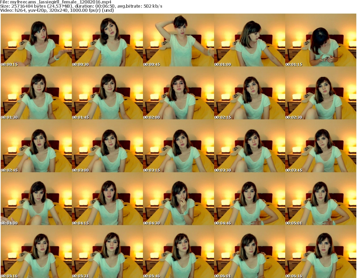
Task: Pick the 00:03:00 frame
Action: 107,146
